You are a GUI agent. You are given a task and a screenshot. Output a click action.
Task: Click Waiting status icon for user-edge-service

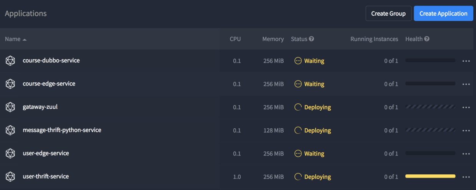click(x=298, y=154)
